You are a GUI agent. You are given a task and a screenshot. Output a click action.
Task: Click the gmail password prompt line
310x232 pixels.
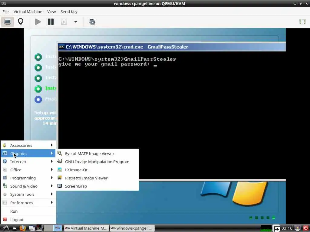[108, 64]
